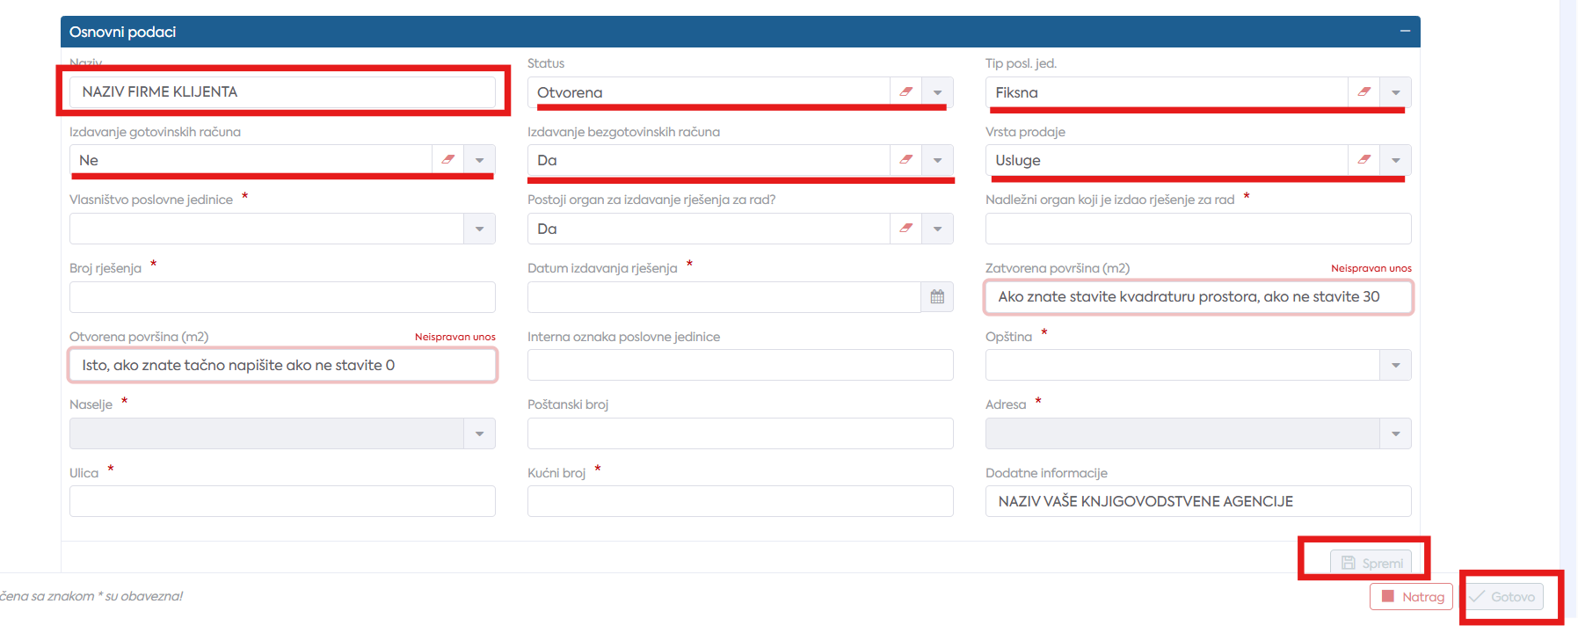This screenshot has height=626, width=1578.
Task: Open calendar for Datum izdavanja rješenja
Action: (937, 297)
